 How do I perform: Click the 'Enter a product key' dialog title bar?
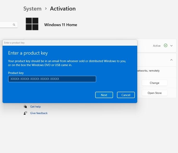pos(70,43)
